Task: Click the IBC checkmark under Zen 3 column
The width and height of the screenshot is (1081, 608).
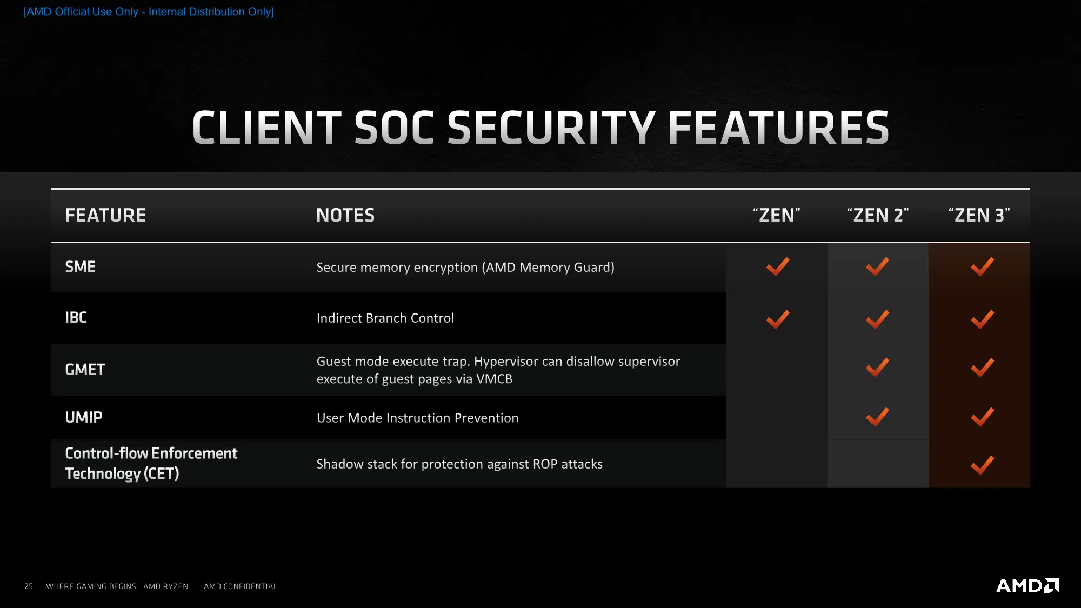Action: (x=982, y=319)
